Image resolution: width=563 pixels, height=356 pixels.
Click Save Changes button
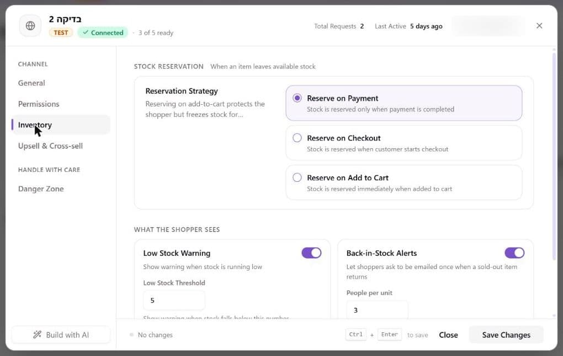tap(506, 335)
